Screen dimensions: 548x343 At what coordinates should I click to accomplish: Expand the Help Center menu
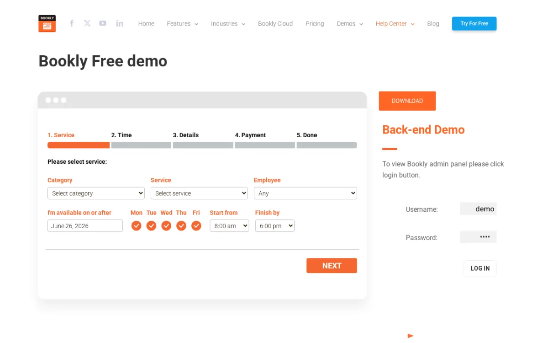coord(395,24)
